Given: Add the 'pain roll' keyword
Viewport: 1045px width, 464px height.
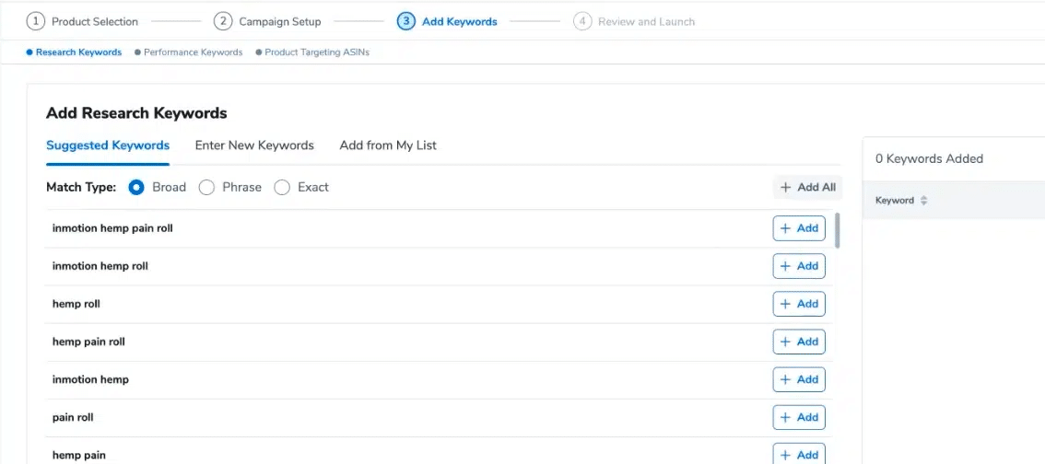Looking at the screenshot, I should [x=798, y=417].
